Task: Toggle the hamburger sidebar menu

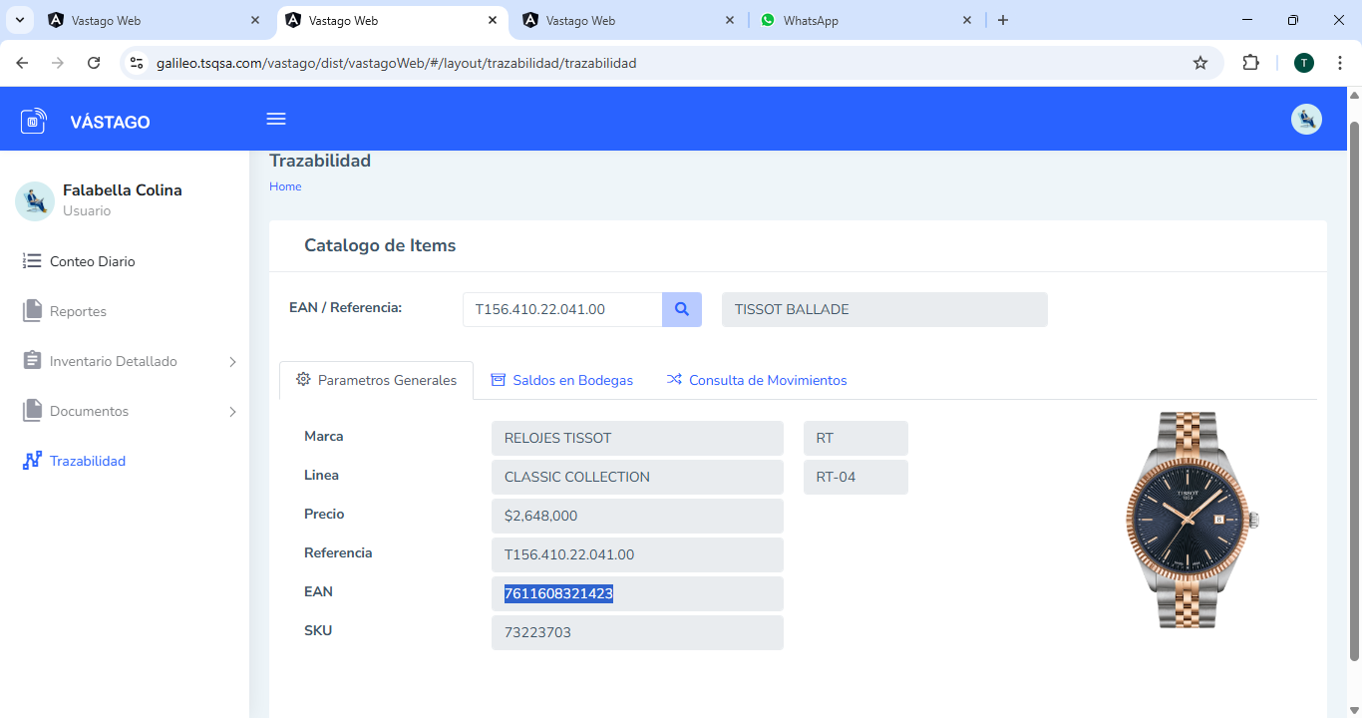Action: [276, 119]
